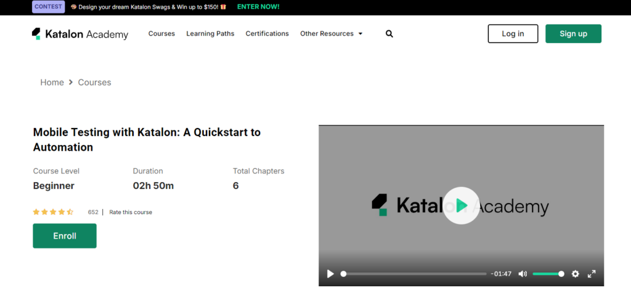
Task: Click the Log in button
Action: (x=513, y=34)
